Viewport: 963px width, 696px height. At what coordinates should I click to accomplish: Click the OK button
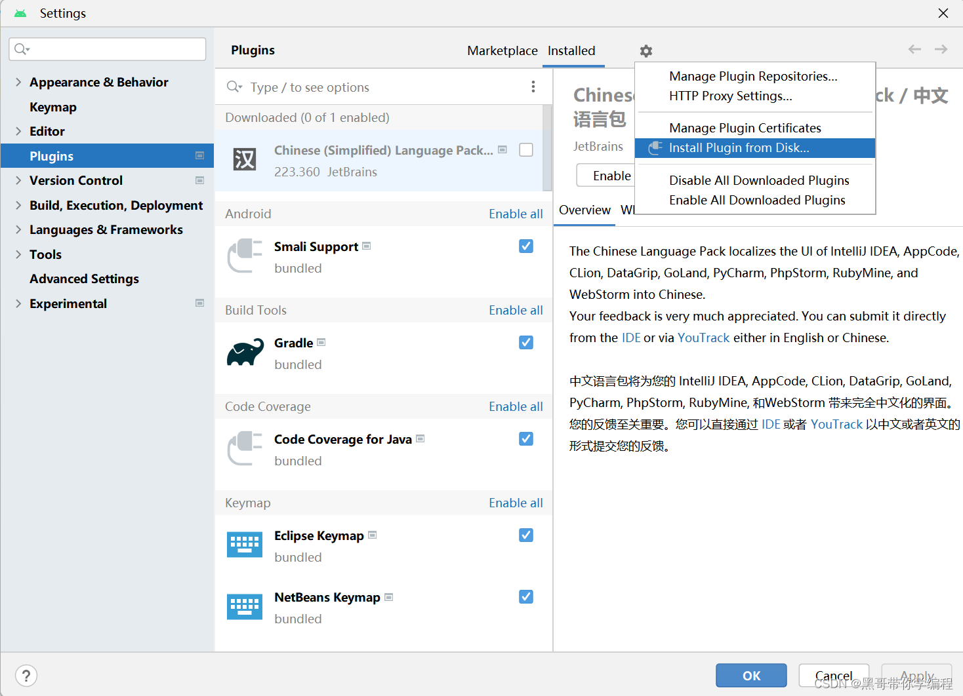click(751, 676)
